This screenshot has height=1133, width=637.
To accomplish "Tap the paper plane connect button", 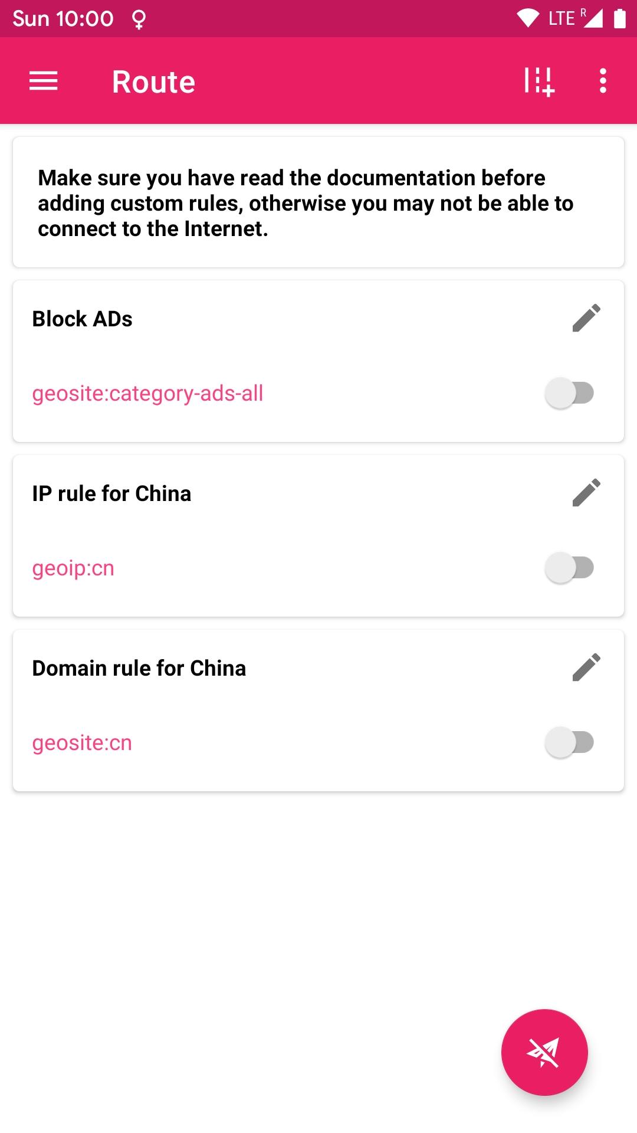I will tap(544, 1052).
